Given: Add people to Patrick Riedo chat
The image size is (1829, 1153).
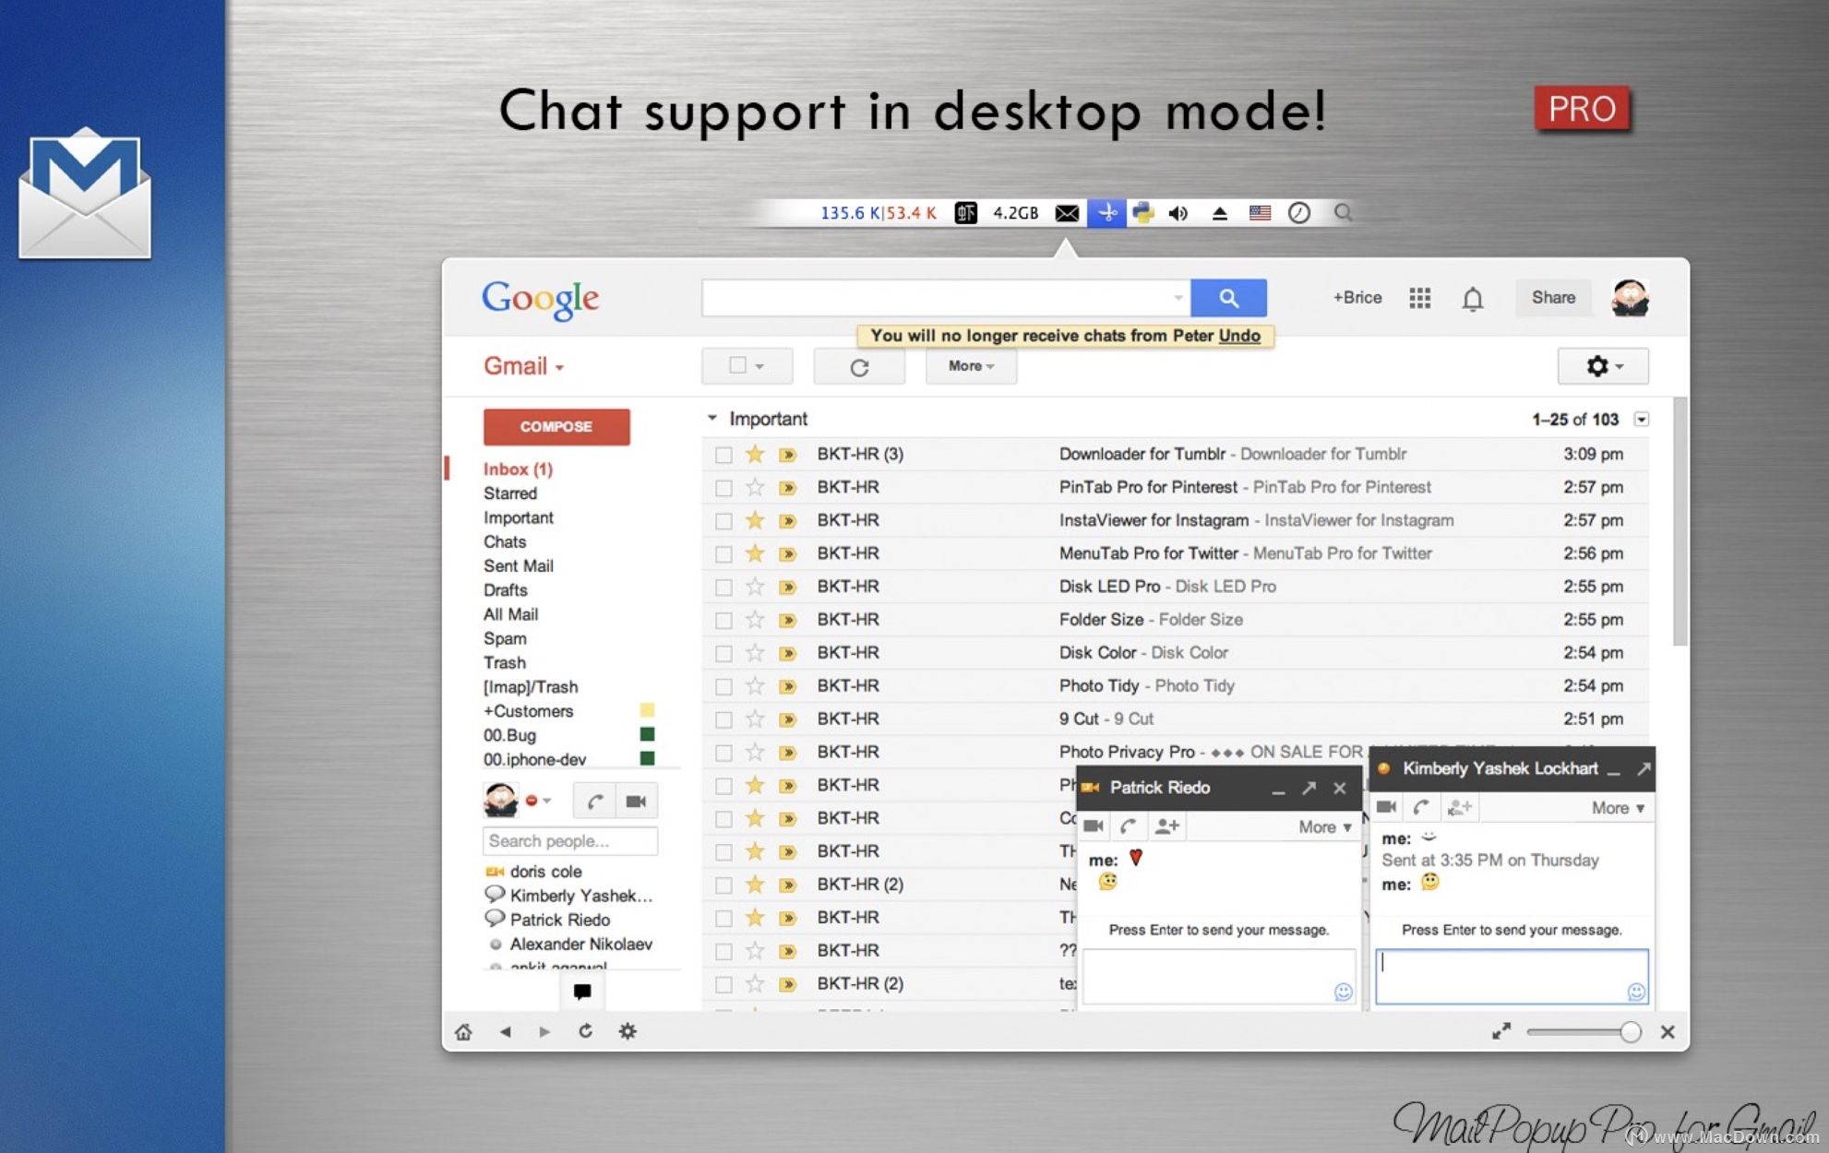Looking at the screenshot, I should click(1167, 826).
